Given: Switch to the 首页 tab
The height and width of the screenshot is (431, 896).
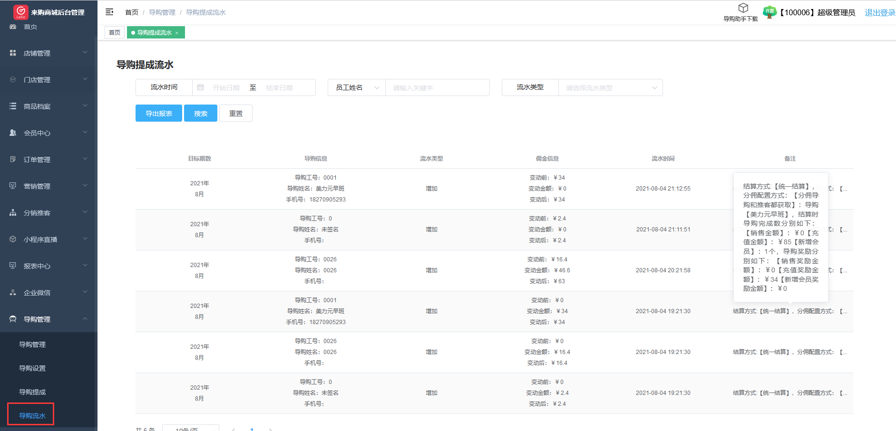Looking at the screenshot, I should 115,33.
